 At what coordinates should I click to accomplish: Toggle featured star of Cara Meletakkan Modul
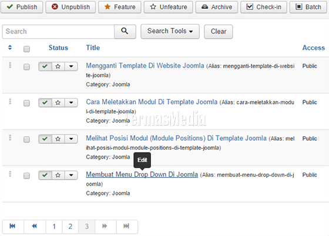pos(58,103)
